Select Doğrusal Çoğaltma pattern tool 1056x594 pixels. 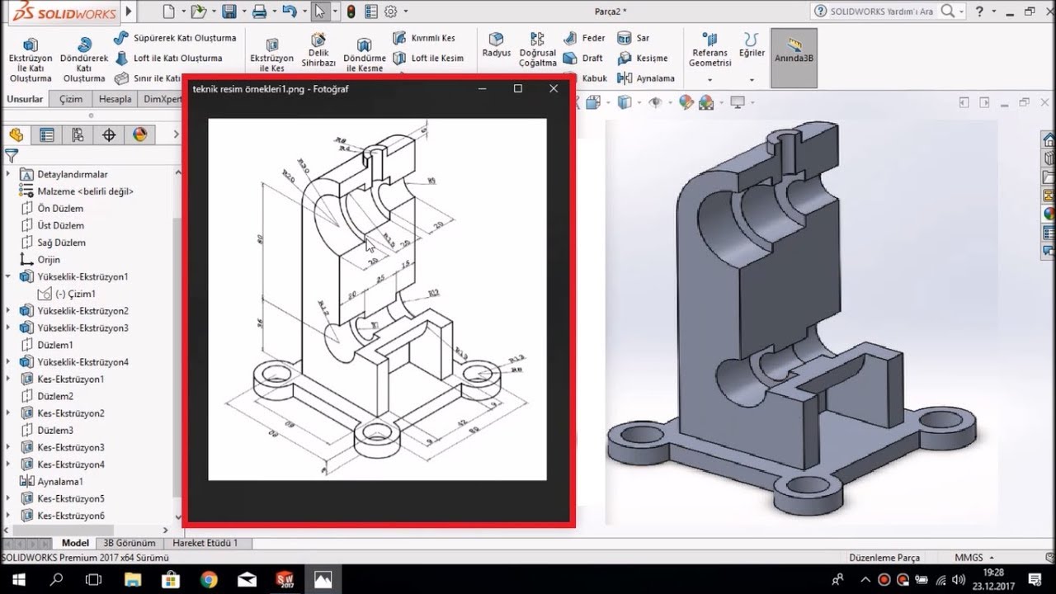538,49
